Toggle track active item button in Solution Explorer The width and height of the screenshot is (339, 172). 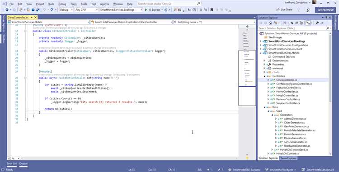coord(308,23)
